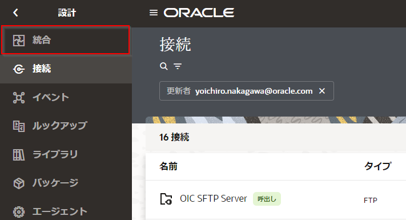
Task: Click the 呼出し badge
Action: coord(267,199)
